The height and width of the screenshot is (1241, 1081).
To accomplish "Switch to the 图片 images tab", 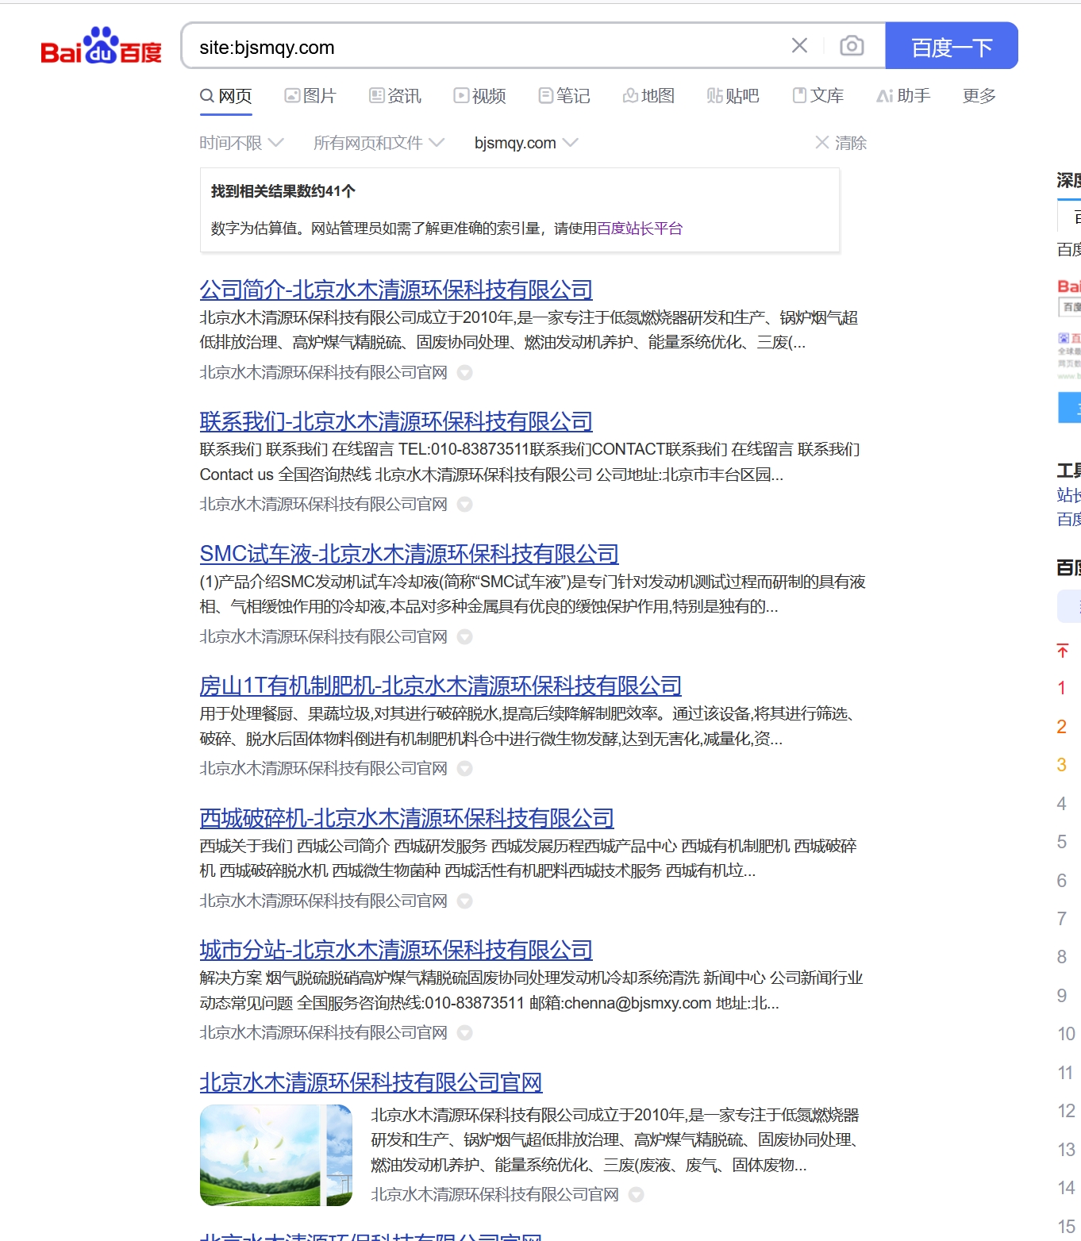I will coord(311,95).
